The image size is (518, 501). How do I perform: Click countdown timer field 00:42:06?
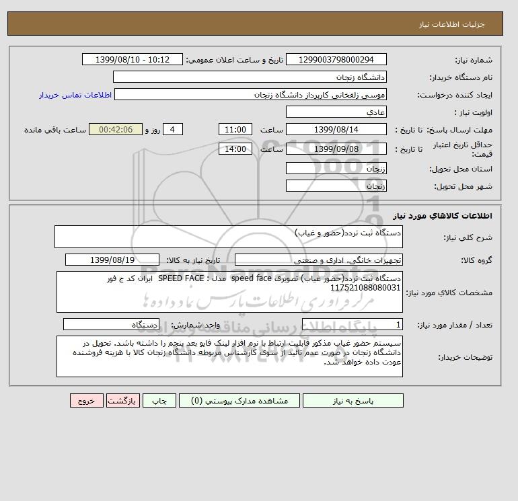116,130
